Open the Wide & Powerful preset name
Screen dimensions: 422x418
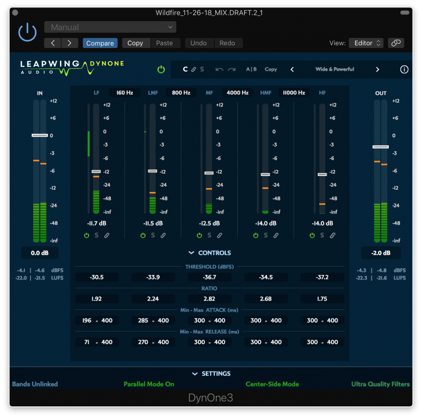tap(334, 69)
